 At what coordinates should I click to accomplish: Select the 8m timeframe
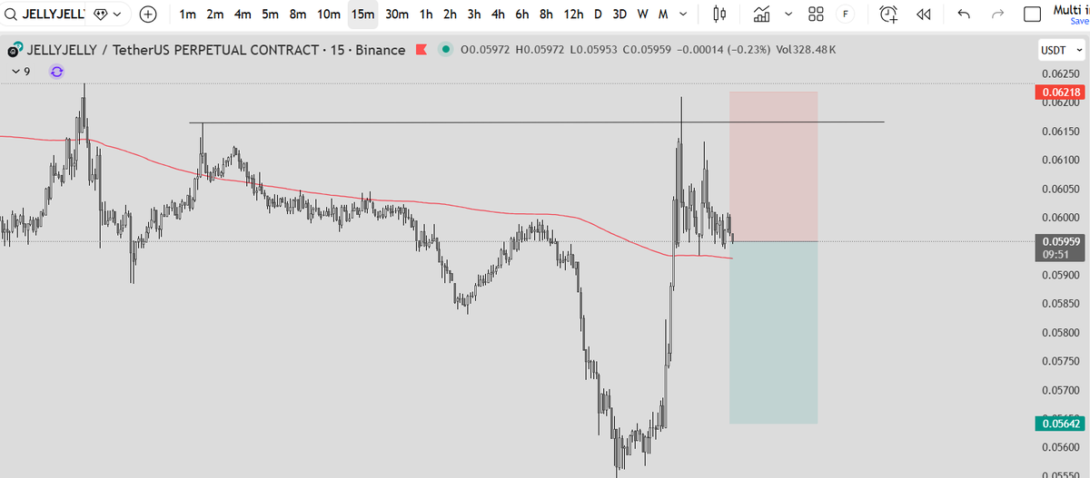tap(298, 15)
